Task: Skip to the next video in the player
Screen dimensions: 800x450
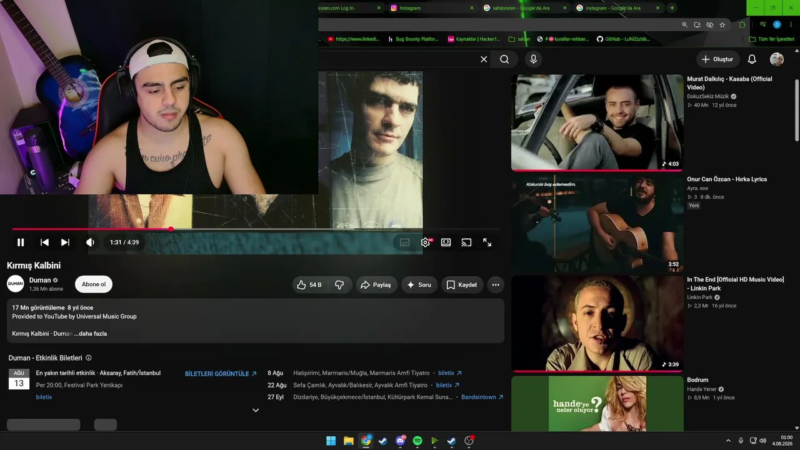Action: pos(65,242)
